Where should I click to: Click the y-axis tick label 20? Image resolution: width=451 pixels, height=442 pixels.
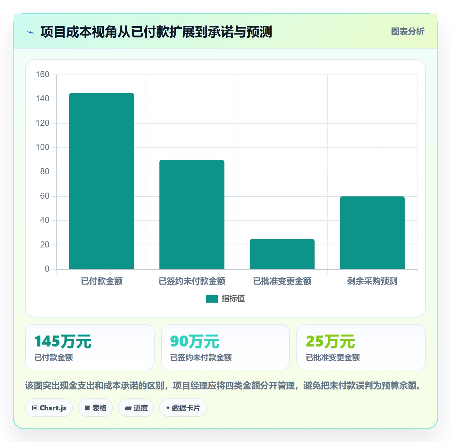pos(45,245)
